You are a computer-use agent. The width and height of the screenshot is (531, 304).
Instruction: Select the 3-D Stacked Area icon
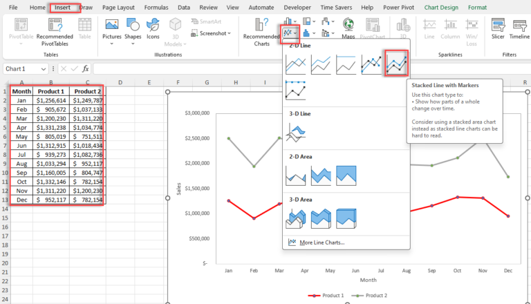[x=321, y=218]
